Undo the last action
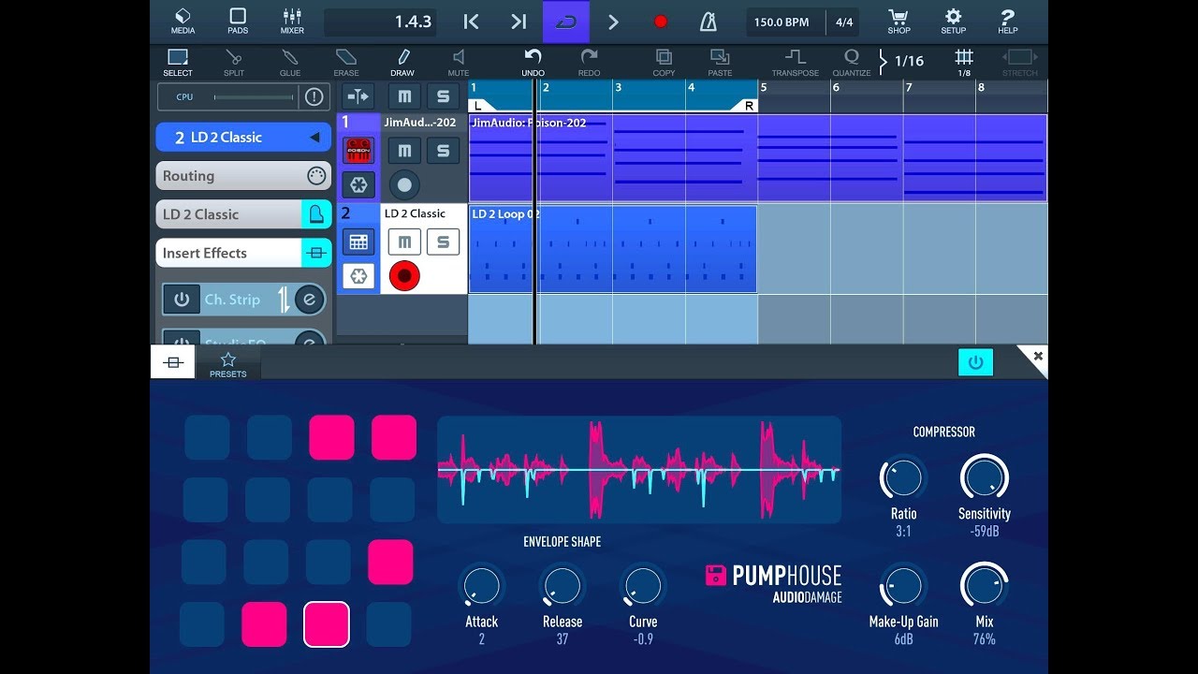 pyautogui.click(x=533, y=62)
